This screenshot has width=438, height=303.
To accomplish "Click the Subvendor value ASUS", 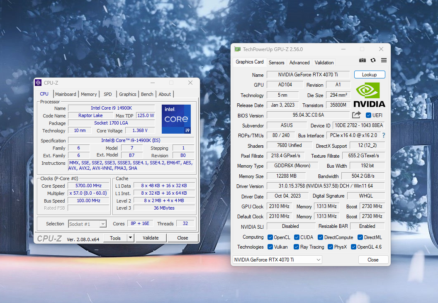I will pos(287,125).
